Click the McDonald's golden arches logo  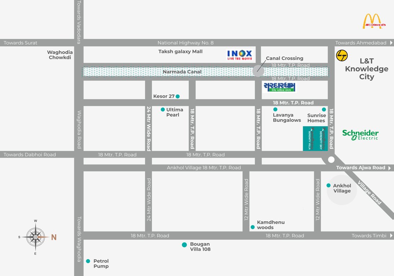[373, 21]
